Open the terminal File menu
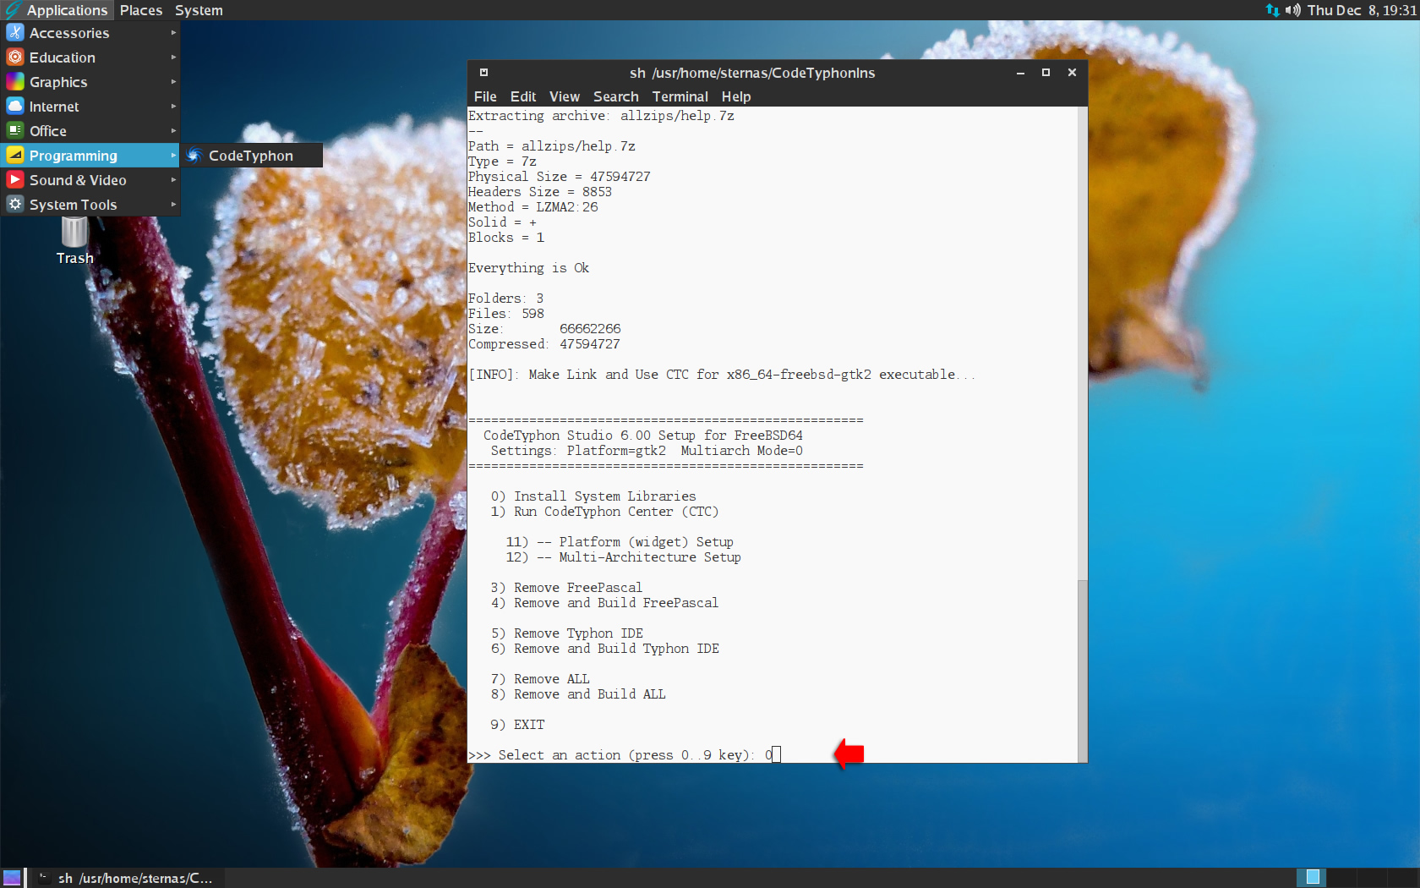This screenshot has width=1420, height=888. (485, 96)
